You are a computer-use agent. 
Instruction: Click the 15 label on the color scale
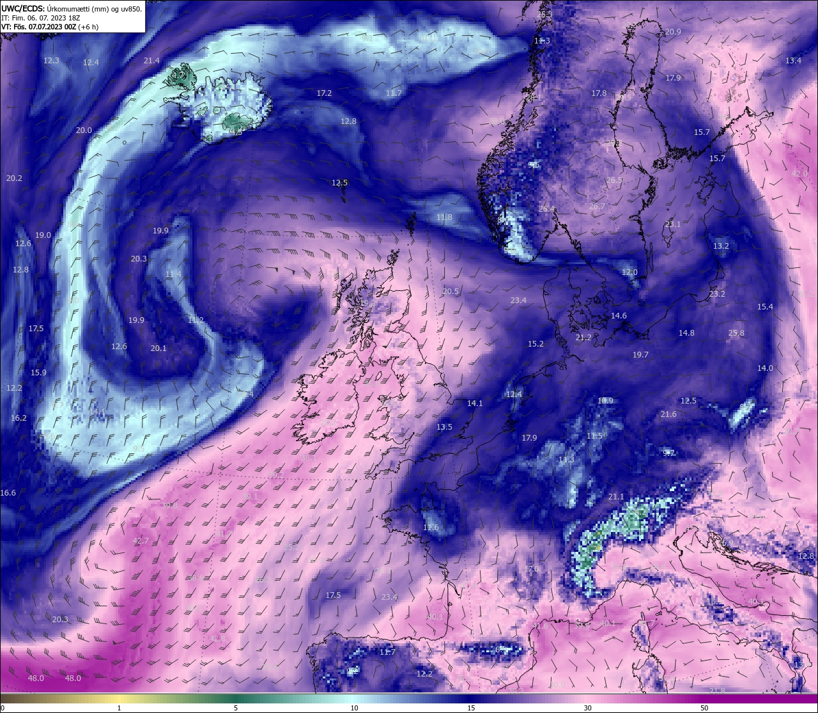click(x=470, y=708)
